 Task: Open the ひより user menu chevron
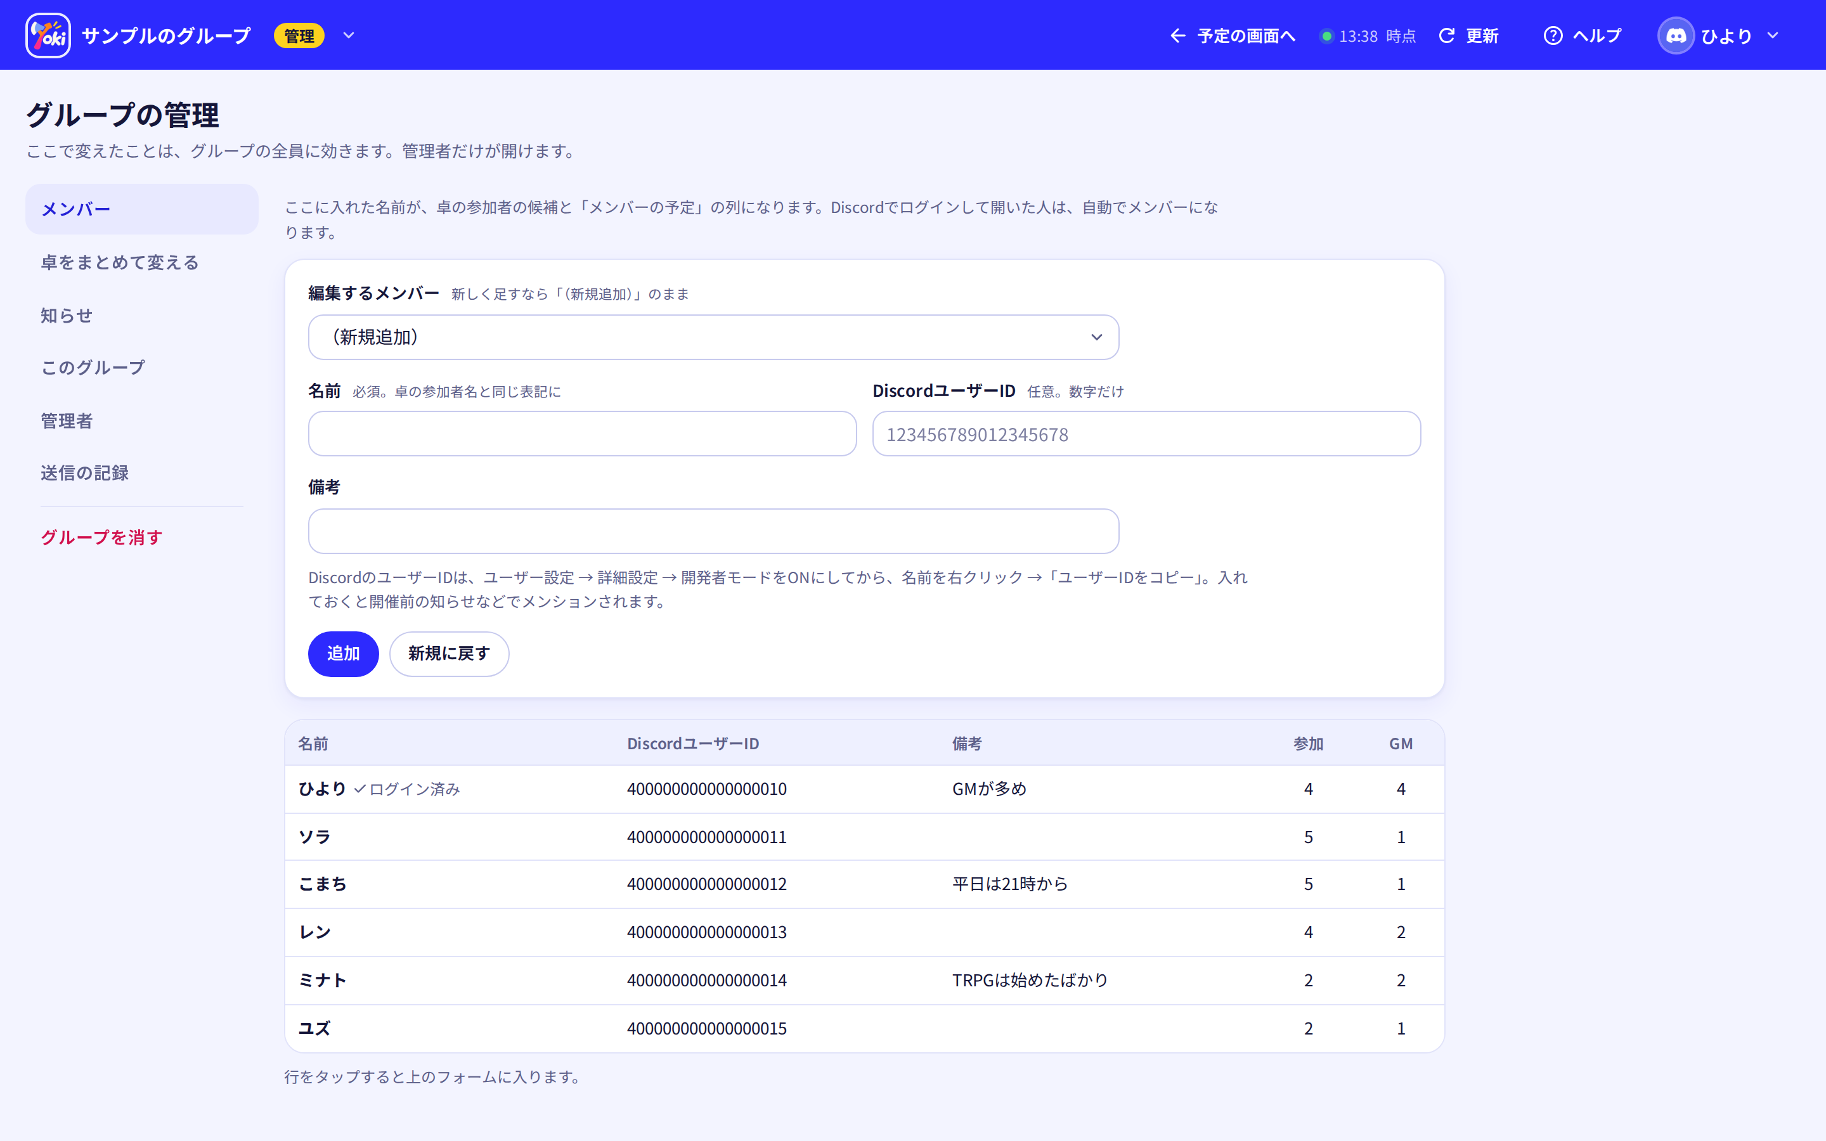coord(1773,35)
